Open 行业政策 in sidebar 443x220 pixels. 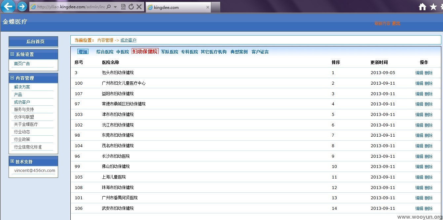22,139
